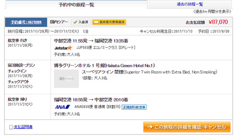
Task: Click この旅程の詳細を確認・キャンセル button
Action: tap(187, 127)
